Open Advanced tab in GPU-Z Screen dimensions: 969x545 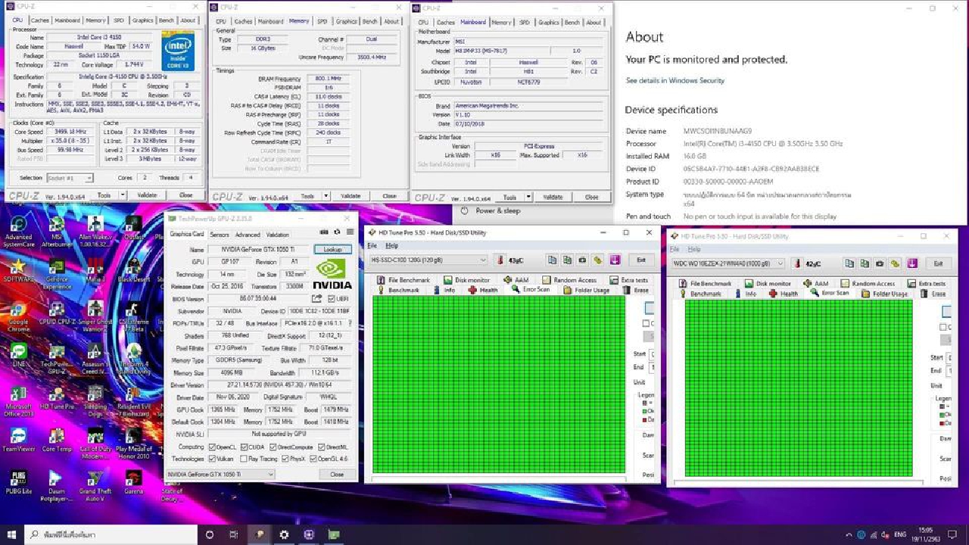(248, 235)
